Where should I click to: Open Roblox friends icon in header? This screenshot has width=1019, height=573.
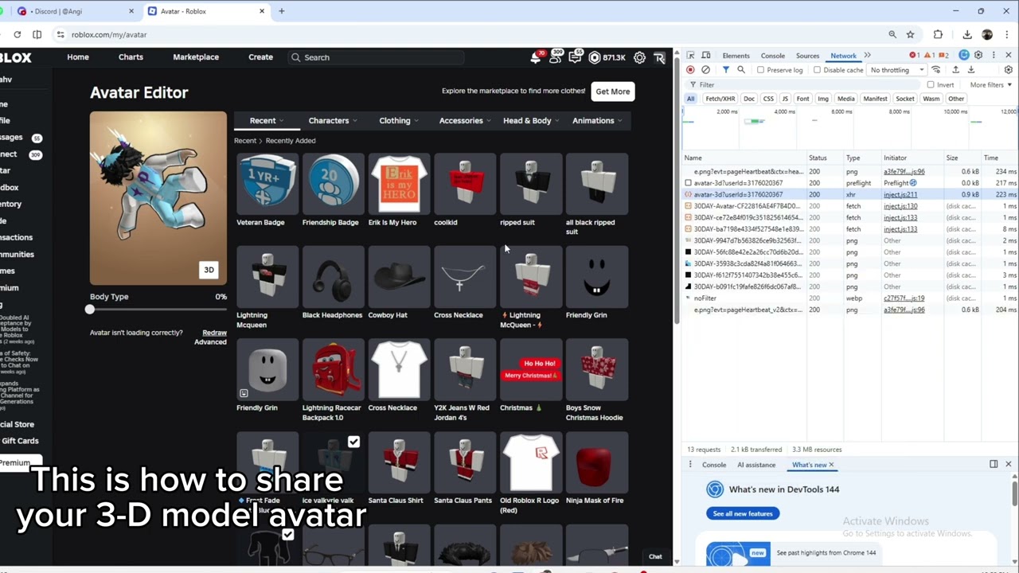click(x=556, y=57)
